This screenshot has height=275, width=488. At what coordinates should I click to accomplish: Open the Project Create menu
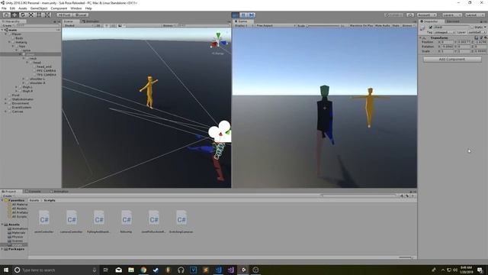pyautogui.click(x=8, y=196)
